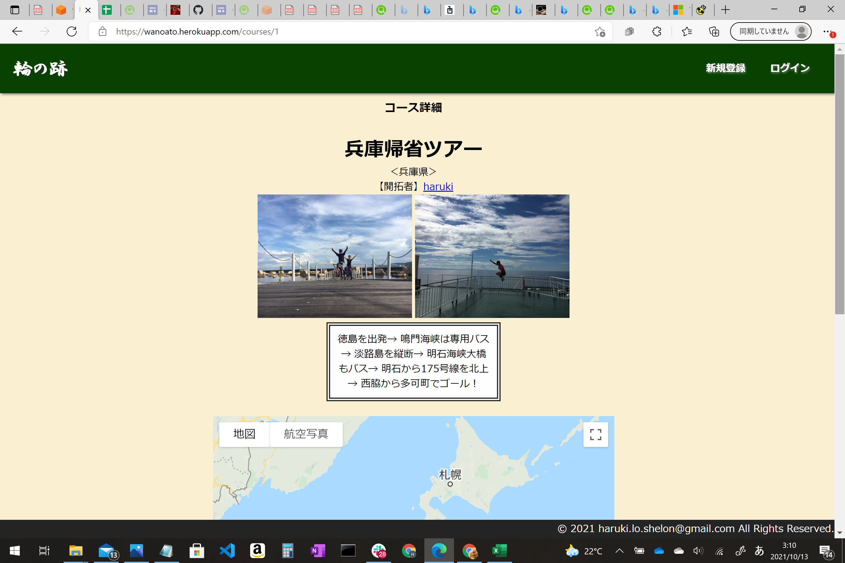845x563 pixels.
Task: Expand hidden system tray icons
Action: click(x=619, y=550)
